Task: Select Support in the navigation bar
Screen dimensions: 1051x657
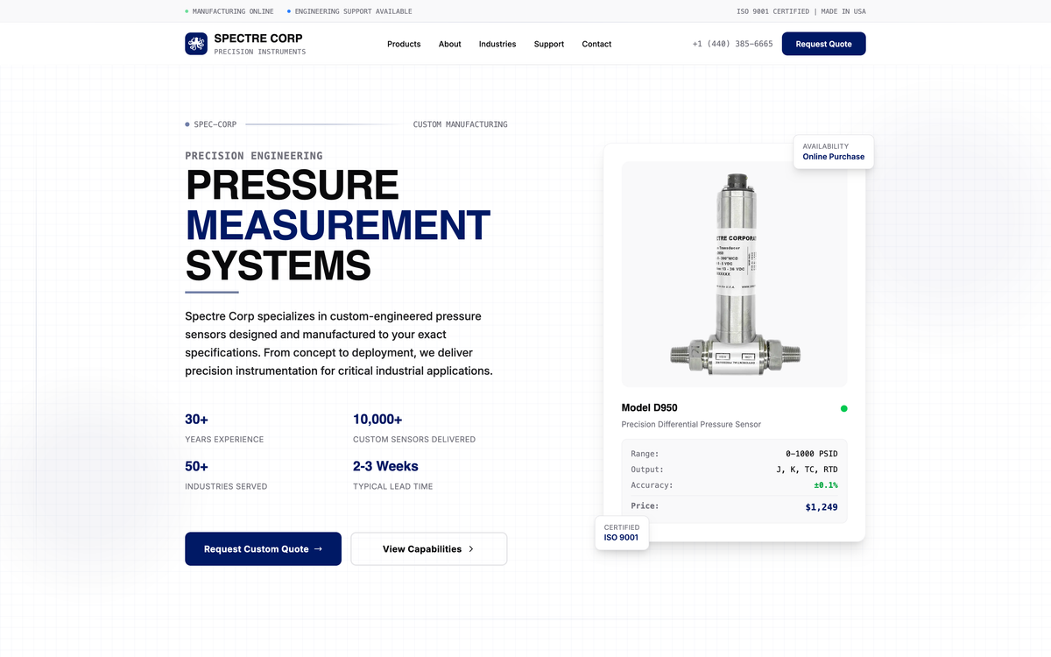Action: (549, 44)
